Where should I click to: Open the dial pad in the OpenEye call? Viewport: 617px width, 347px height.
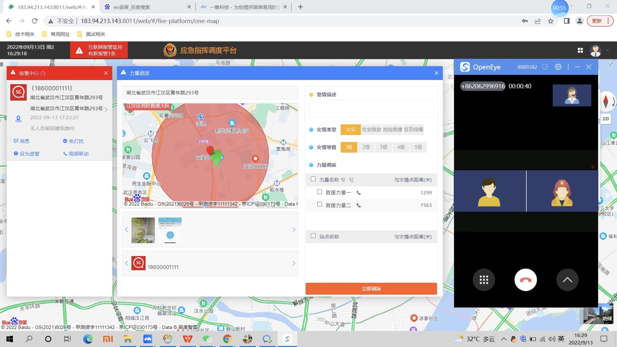tap(484, 280)
